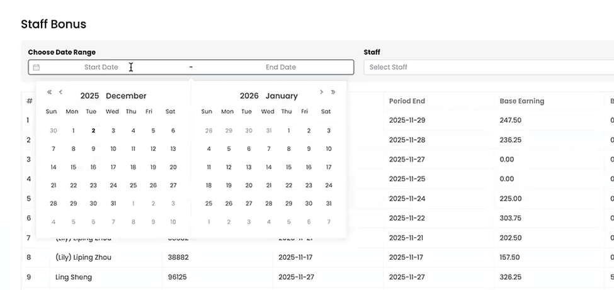Click the December month label
This screenshot has height=290, width=614.
point(126,96)
